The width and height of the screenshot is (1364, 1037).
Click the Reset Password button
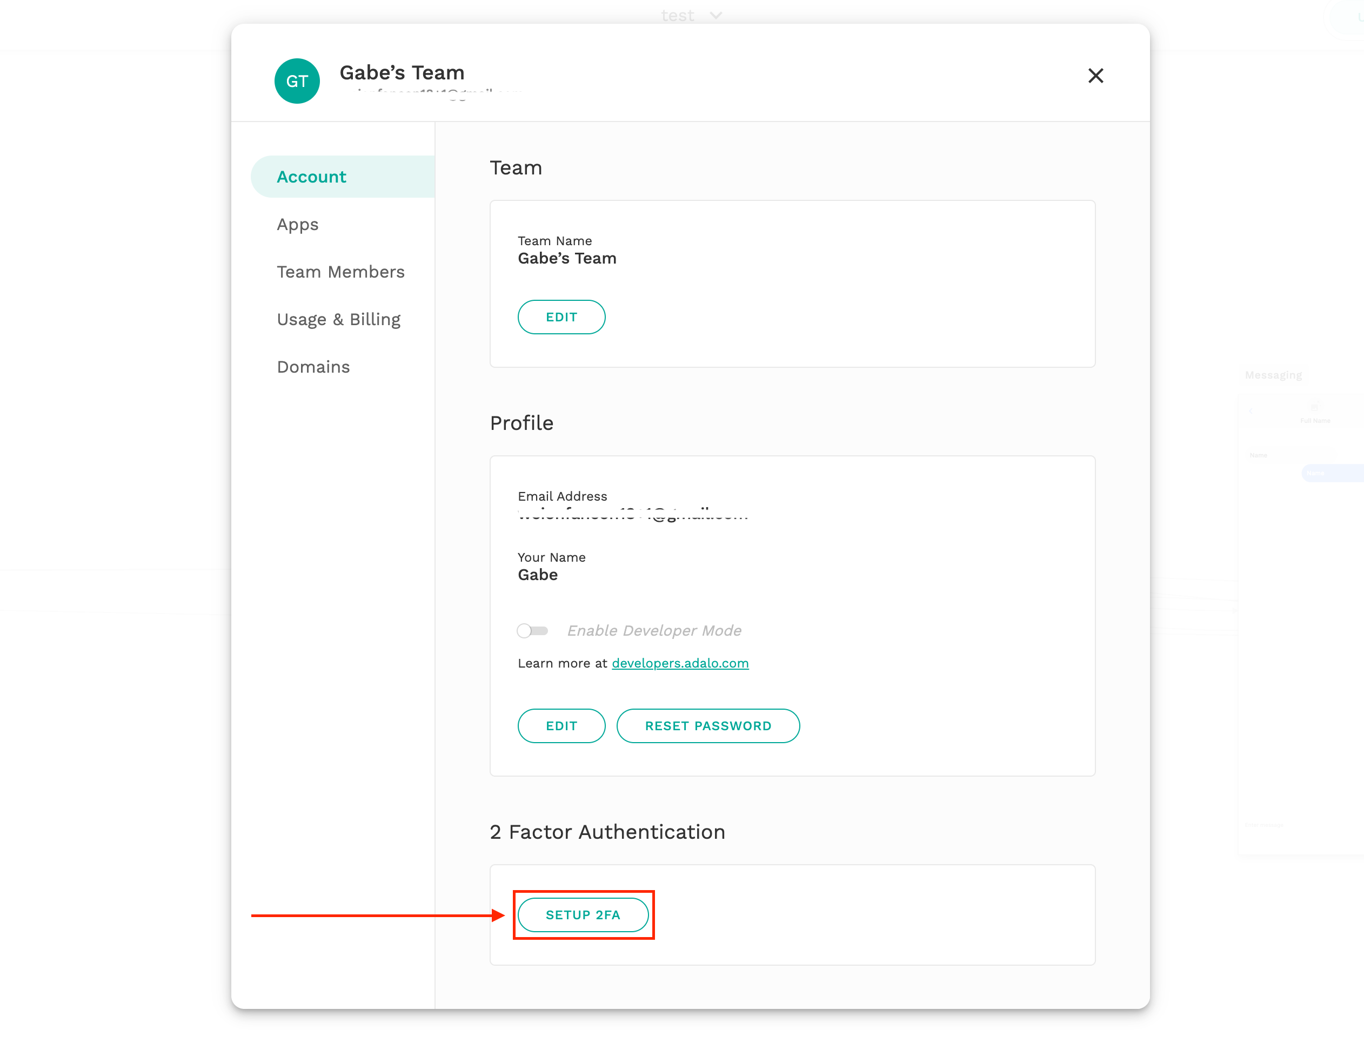point(707,726)
